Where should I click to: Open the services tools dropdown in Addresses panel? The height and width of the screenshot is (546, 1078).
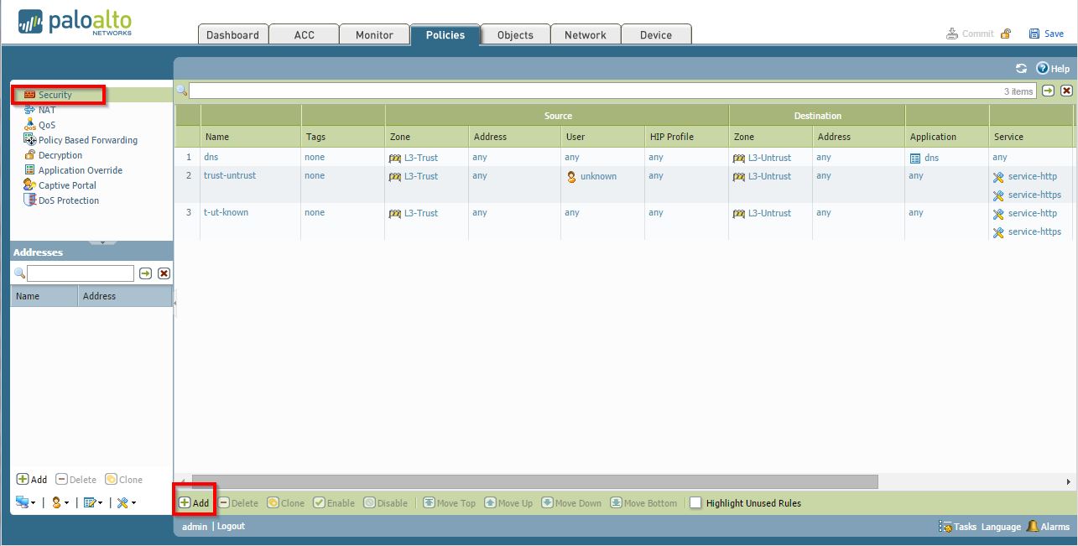point(126,502)
